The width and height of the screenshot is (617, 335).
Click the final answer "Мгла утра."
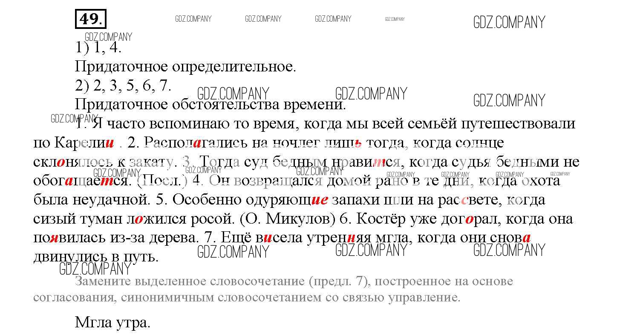point(113,323)
